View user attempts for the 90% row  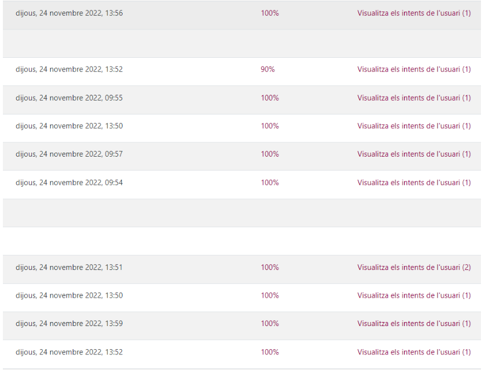(x=414, y=69)
